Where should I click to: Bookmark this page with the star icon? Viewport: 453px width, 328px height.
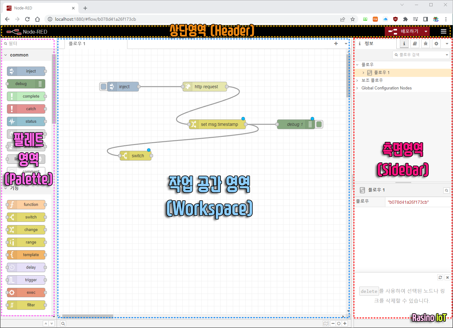click(353, 19)
